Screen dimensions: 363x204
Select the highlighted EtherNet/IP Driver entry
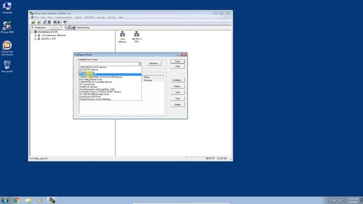(x=110, y=74)
